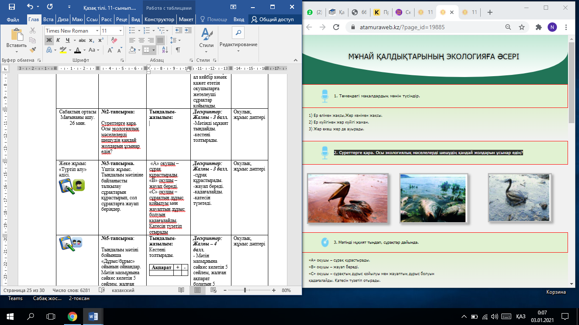The height and width of the screenshot is (325, 579).
Task: Open Chrome from the Windows taskbar
Action: coord(72,316)
